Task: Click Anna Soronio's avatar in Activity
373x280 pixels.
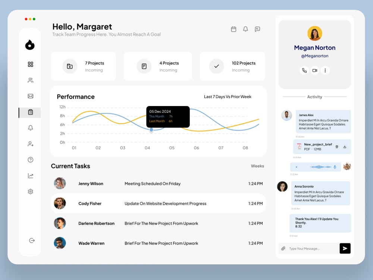Action: point(282,186)
